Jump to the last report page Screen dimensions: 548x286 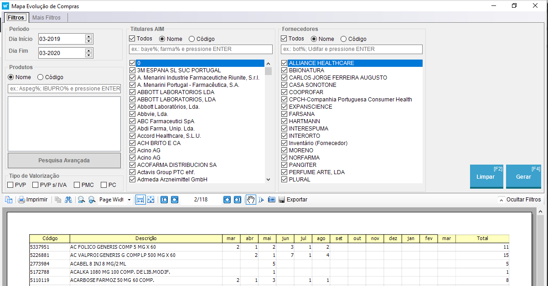coord(238,200)
